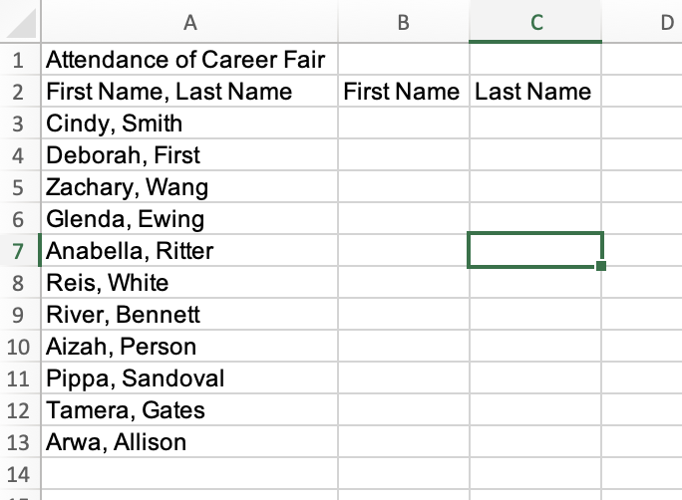
Task: Select the First Name header in column B
Action: point(402,93)
